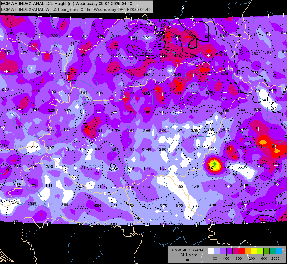Click the legend label "1200"

coord(251,258)
